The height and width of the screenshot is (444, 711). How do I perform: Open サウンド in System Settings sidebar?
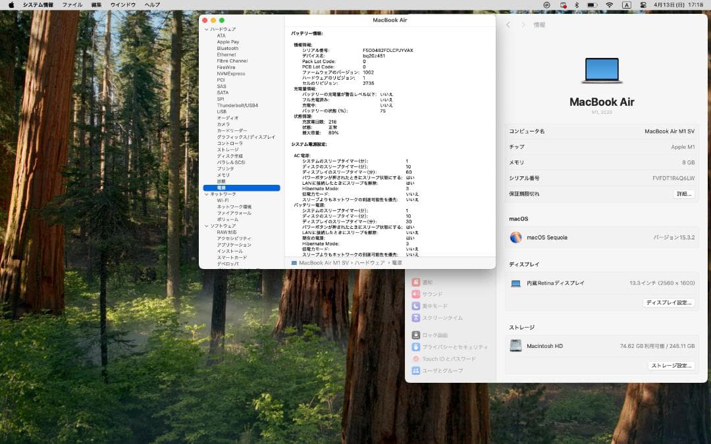[x=427, y=294]
